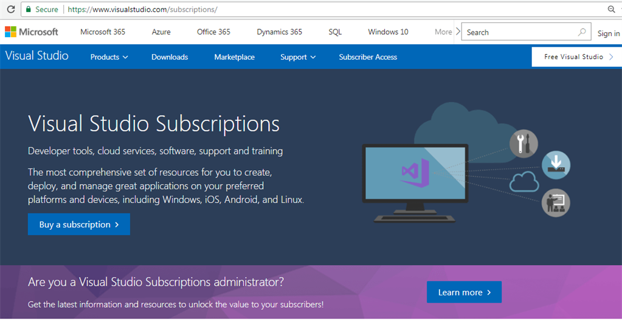Image resolution: width=622 pixels, height=321 pixels.
Task: Click the browser address bar URL
Action: coord(142,9)
